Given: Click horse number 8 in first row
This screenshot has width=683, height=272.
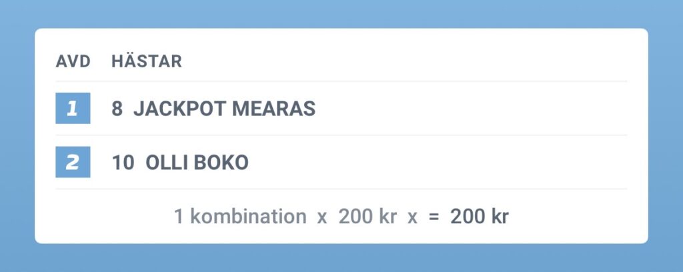Looking at the screenshot, I should coord(117,109).
